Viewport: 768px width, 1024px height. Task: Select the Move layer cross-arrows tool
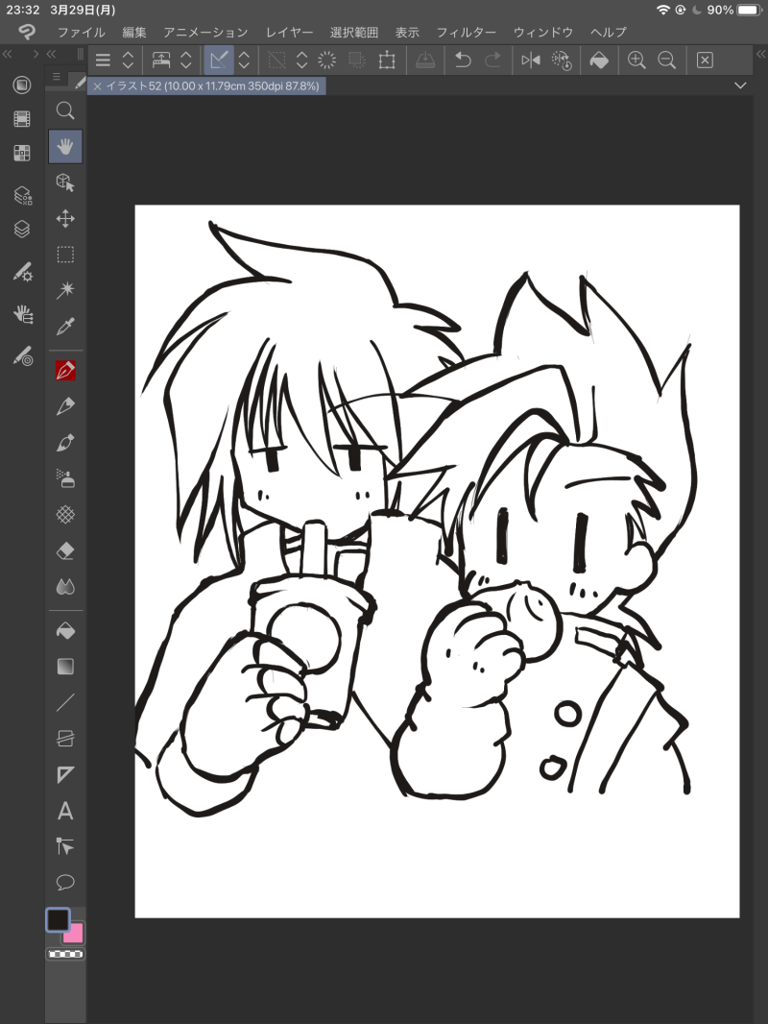(x=65, y=218)
